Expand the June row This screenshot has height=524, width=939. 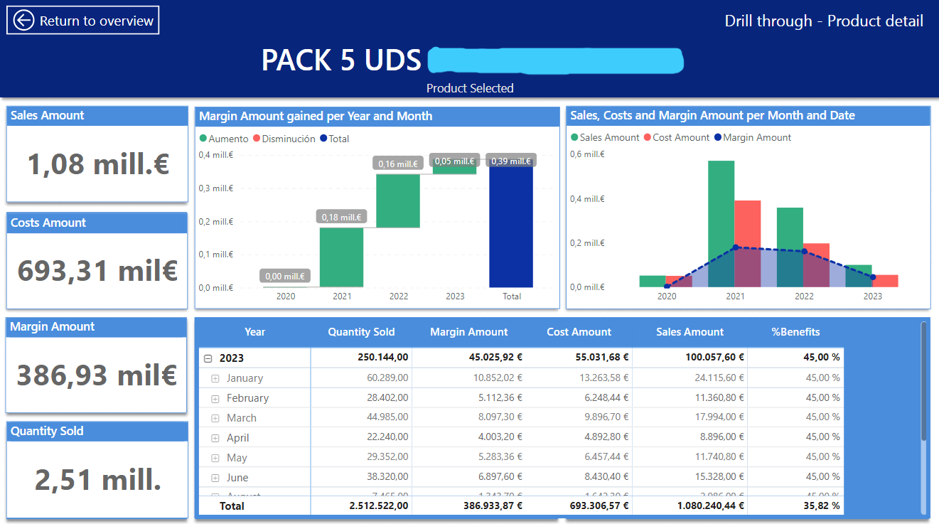point(215,478)
